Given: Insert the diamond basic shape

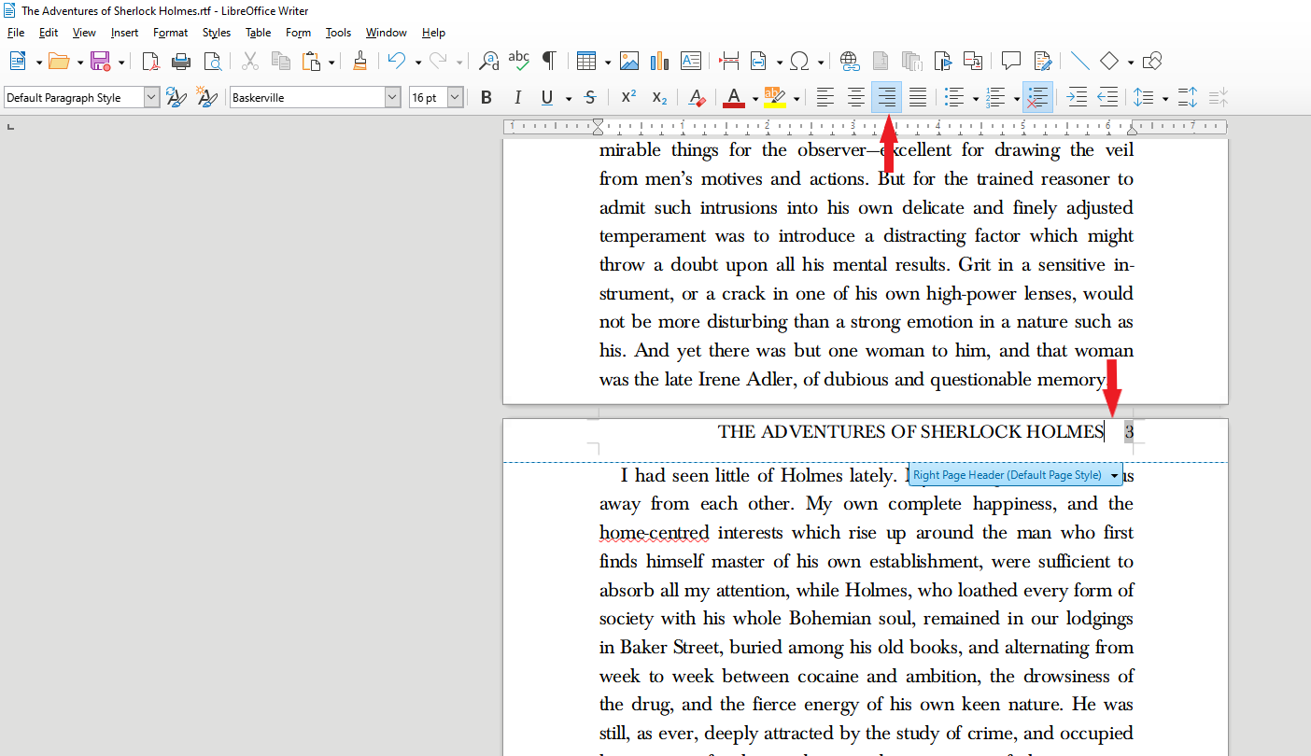Looking at the screenshot, I should pyautogui.click(x=1109, y=62).
